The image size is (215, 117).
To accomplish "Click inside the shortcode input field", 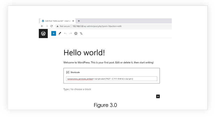I will pos(111,79).
